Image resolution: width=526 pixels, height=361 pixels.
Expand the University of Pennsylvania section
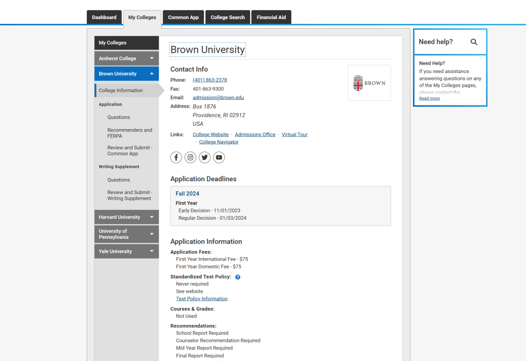tap(127, 234)
